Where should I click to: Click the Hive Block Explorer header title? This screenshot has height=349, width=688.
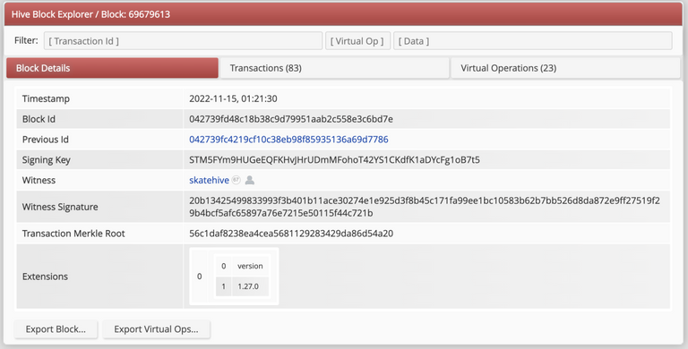(90, 14)
